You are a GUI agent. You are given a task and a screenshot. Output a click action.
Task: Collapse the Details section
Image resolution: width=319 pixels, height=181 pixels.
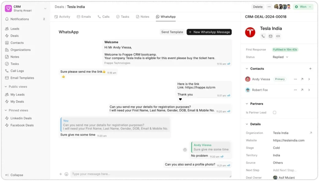click(246, 124)
